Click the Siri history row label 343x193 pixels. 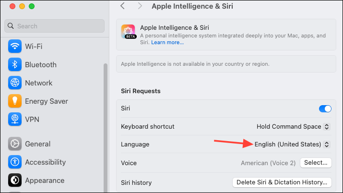pyautogui.click(x=136, y=182)
